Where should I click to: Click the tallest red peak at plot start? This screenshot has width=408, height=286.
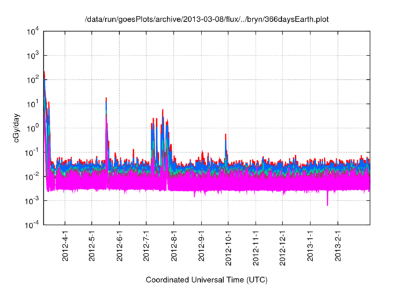pyautogui.click(x=44, y=73)
